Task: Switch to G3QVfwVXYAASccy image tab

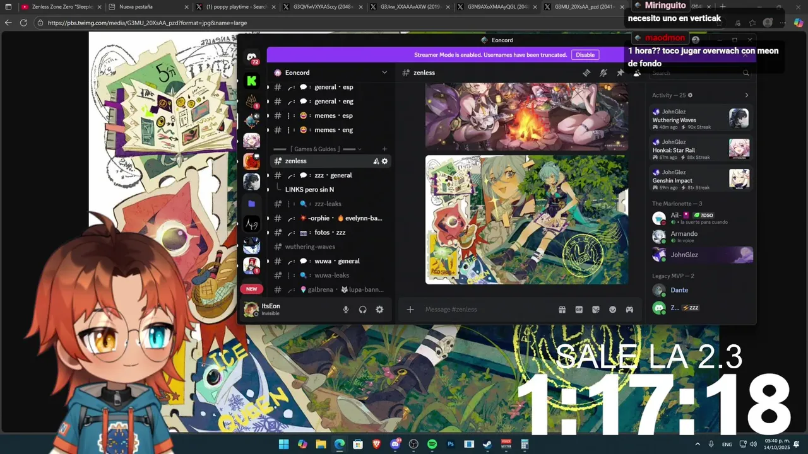Action: (x=323, y=7)
